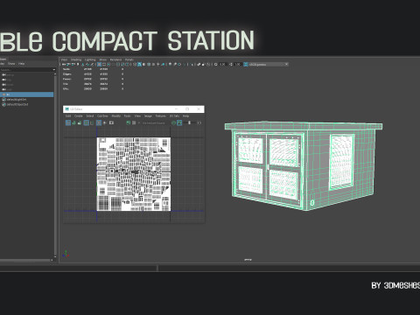The image size is (420, 315).
Task: Toggle the viewport grid button
Action: pyautogui.click(x=99, y=64)
